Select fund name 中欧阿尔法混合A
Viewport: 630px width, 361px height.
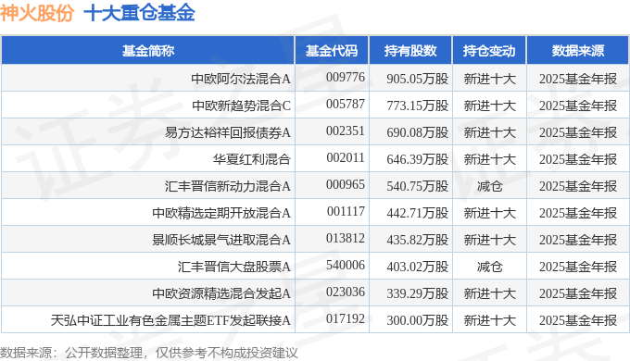pyautogui.click(x=241, y=79)
